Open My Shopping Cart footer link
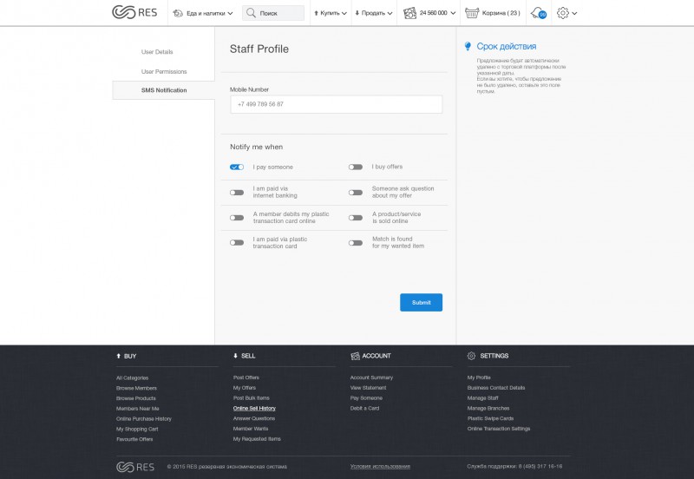694x479 pixels. pyautogui.click(x=137, y=429)
